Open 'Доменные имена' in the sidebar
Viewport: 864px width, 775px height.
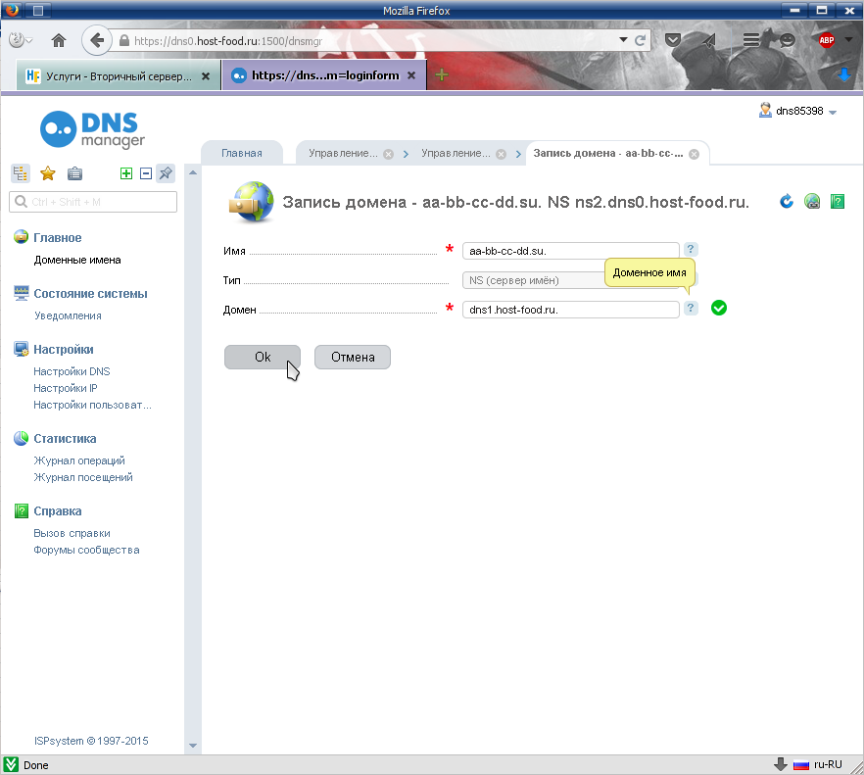click(x=77, y=261)
